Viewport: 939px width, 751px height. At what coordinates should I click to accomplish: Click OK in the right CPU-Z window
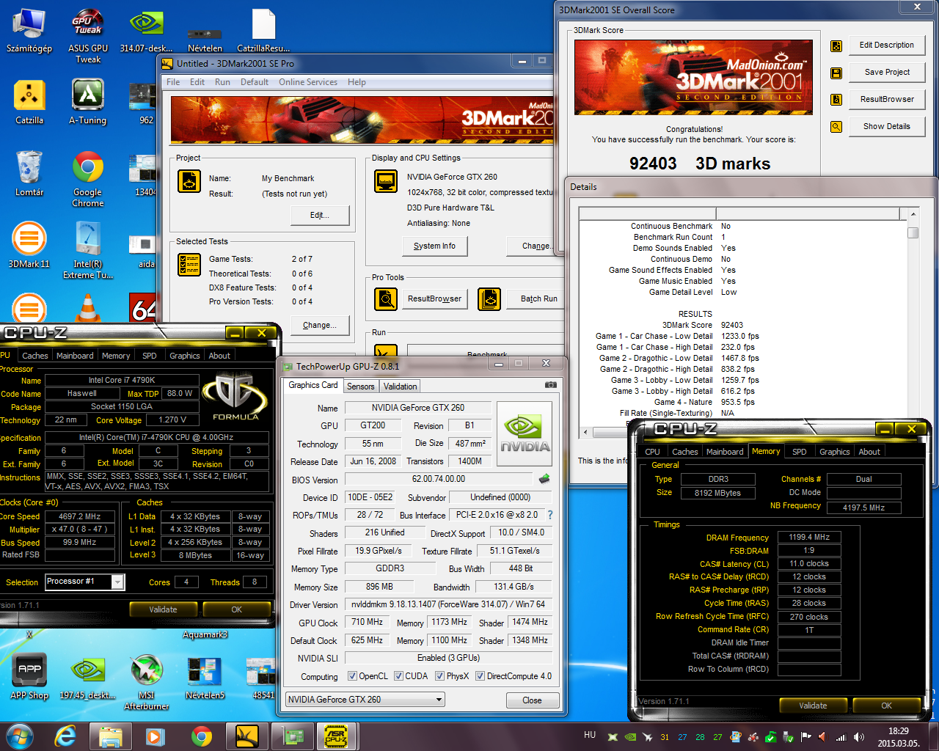pyautogui.click(x=886, y=706)
